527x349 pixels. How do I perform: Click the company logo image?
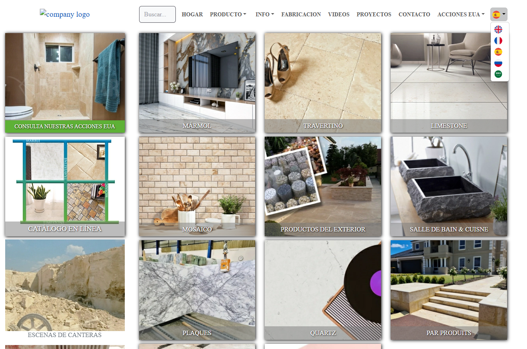click(x=65, y=14)
